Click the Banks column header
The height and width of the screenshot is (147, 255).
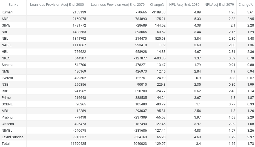pyautogui.click(x=13, y=4)
